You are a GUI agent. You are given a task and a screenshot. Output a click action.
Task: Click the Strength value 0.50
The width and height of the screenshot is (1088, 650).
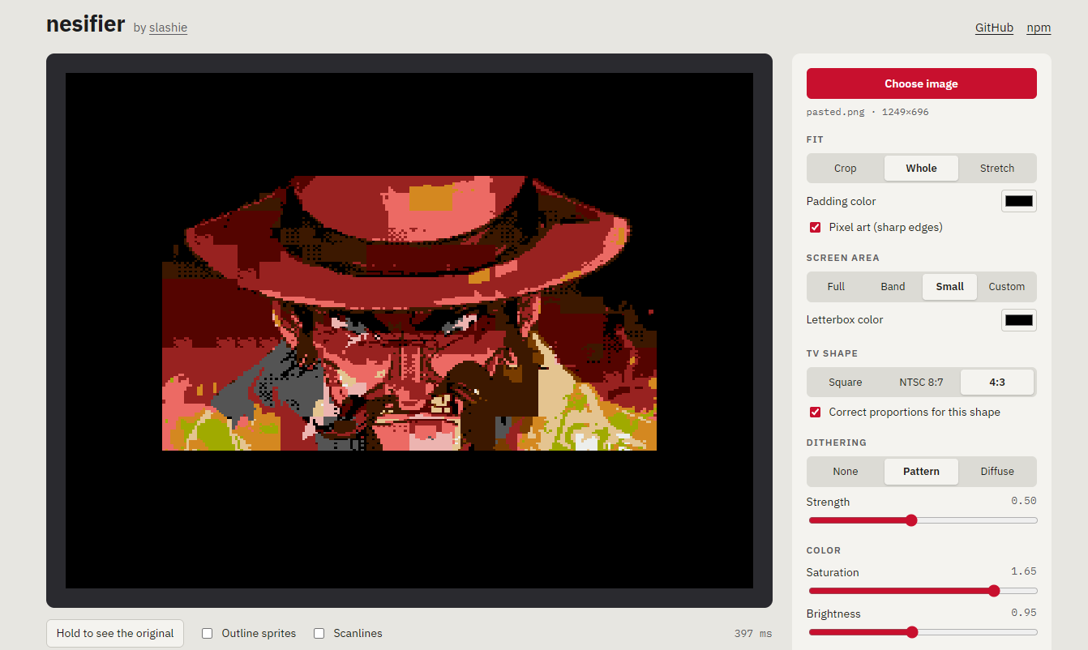[1023, 501]
